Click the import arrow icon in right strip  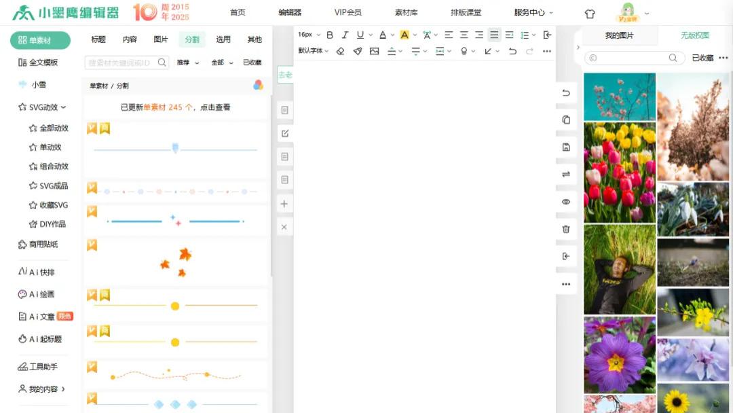tap(565, 256)
